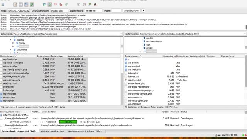Refresh the file and folder lists

44,5
